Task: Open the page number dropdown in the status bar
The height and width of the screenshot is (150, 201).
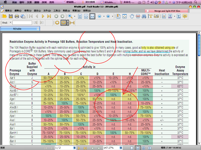Action: click(x=74, y=148)
